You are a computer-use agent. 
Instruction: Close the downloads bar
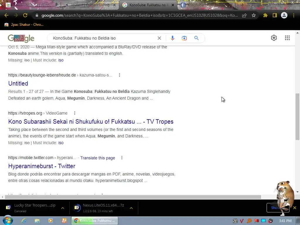[x=295, y=208]
